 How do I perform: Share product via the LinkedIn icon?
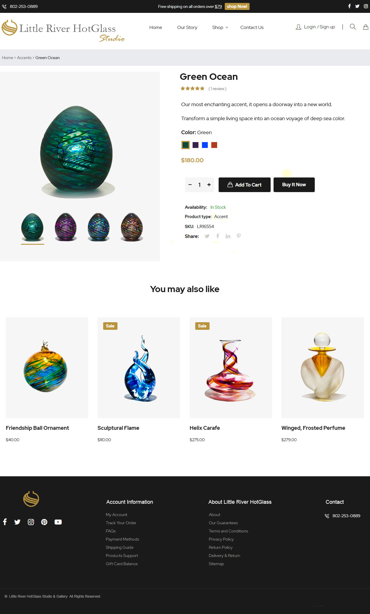[x=228, y=236]
